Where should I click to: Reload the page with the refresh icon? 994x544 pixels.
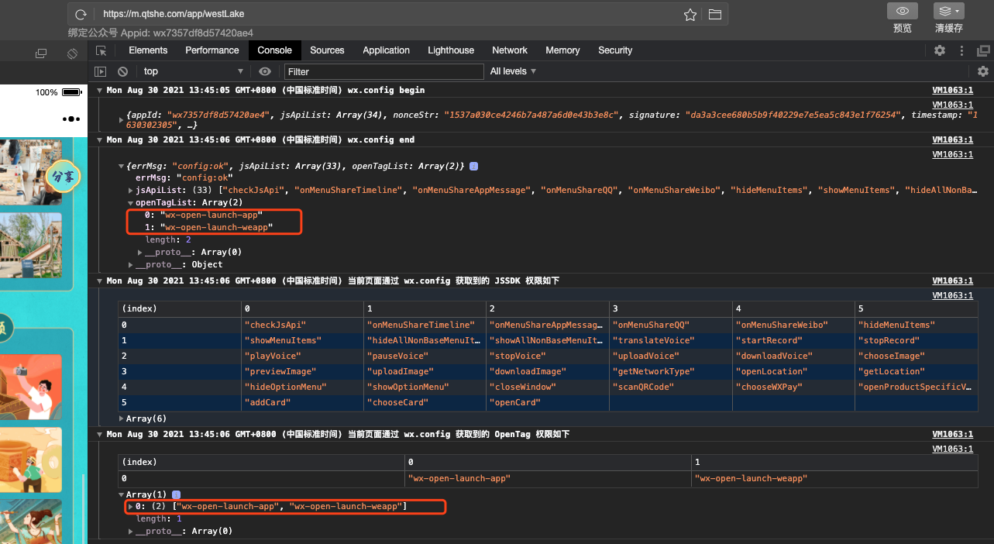point(81,14)
